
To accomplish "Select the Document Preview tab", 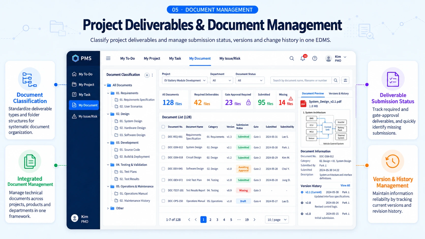I will (313, 93).
